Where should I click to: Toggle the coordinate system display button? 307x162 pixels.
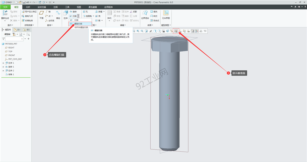point(188,31)
